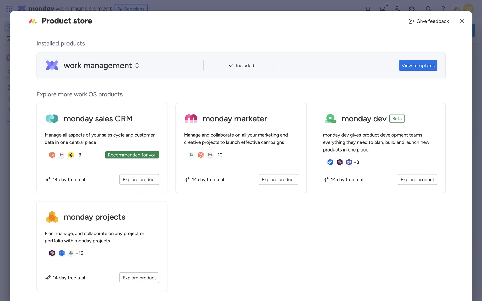Explore the monday sales CRM product

pos(139,179)
